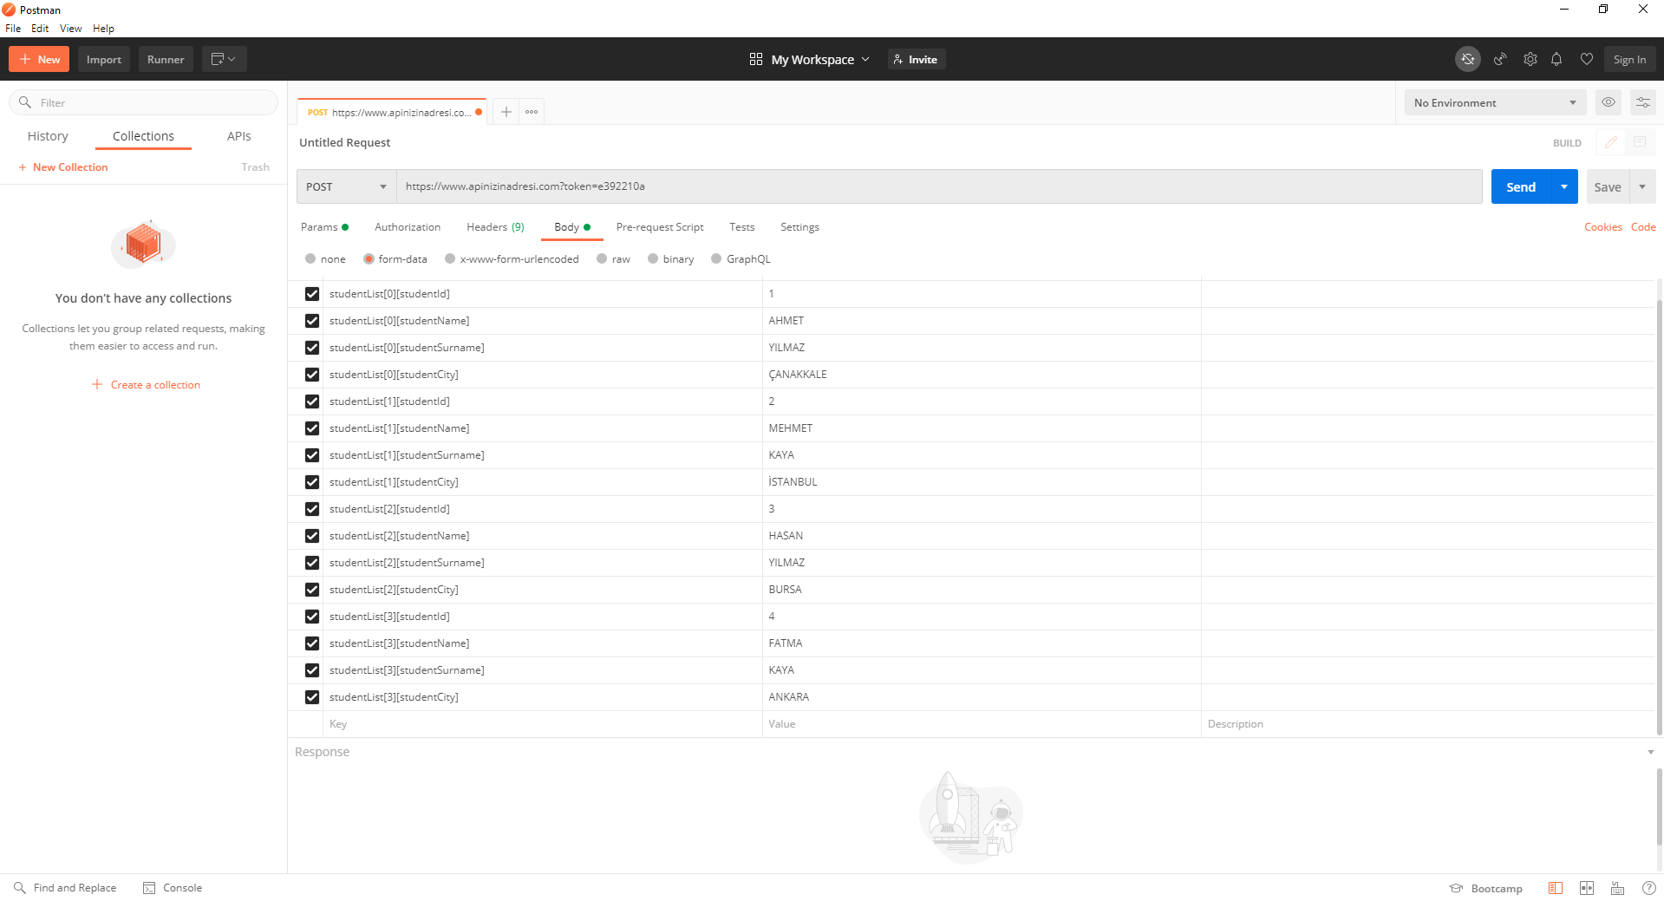Screen dimensions: 1664x901
Task: Open tab options three-dot menu
Action: coord(532,112)
